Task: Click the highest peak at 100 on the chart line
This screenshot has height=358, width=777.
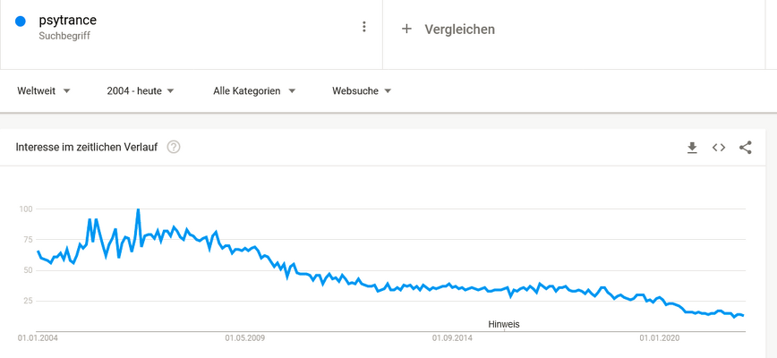Action: point(138,210)
